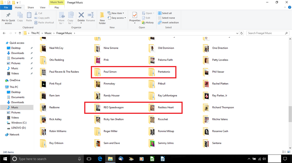
Task: Go back with the back arrow
Action: 4,33
